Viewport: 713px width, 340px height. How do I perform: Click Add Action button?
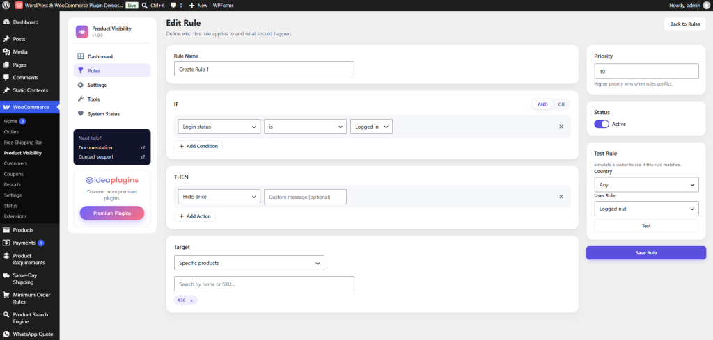195,216
